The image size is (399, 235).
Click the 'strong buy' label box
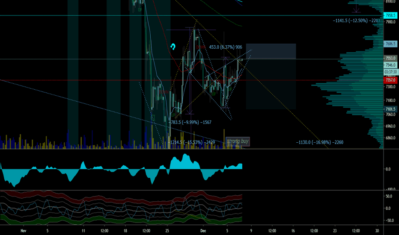click(x=238, y=141)
